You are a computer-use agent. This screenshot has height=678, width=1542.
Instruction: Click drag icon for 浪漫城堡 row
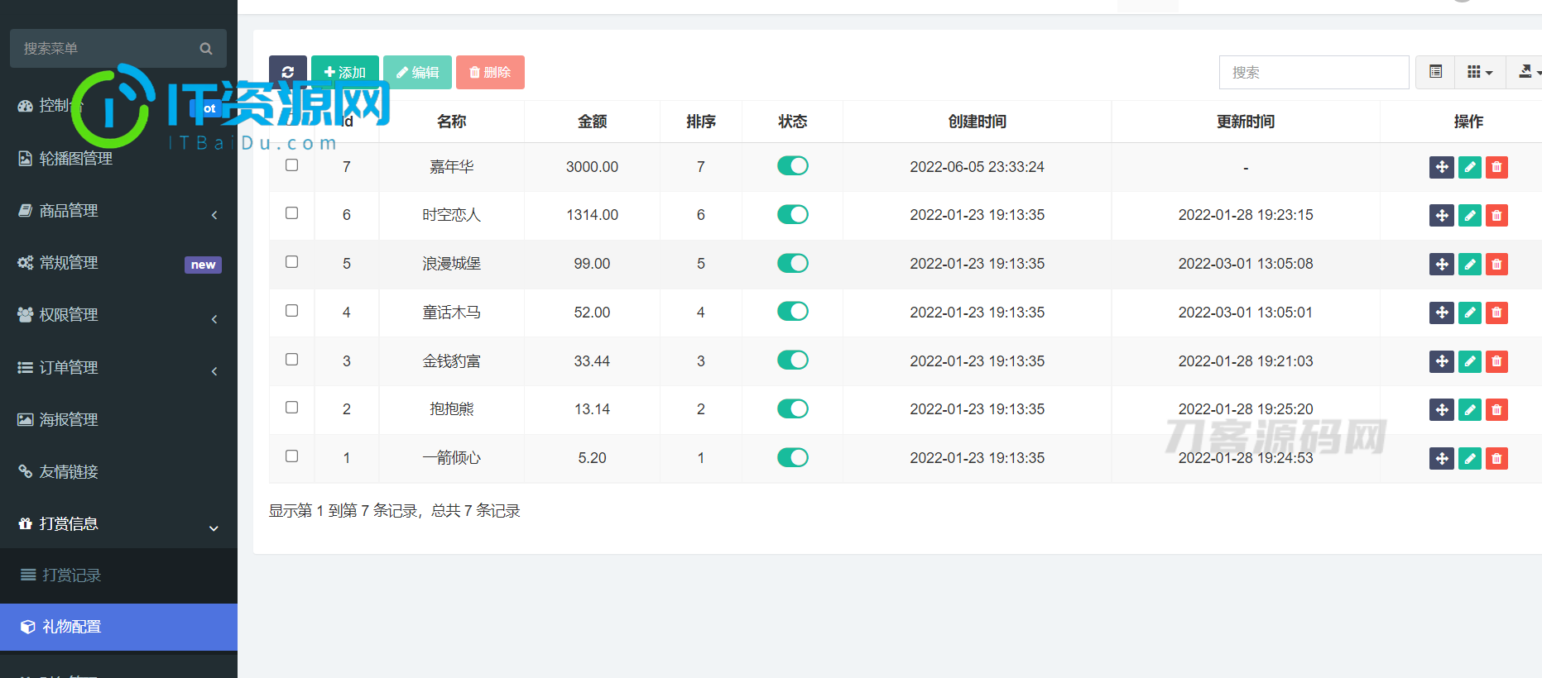1441,265
